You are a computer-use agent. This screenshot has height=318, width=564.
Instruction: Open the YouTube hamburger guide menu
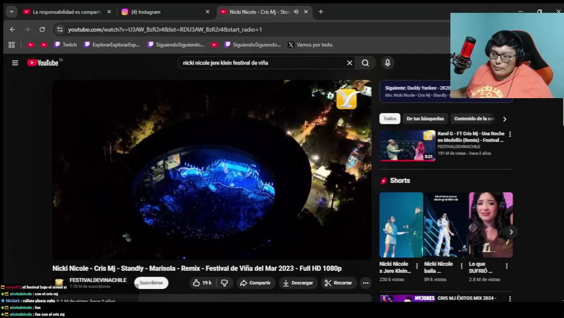pos(15,63)
